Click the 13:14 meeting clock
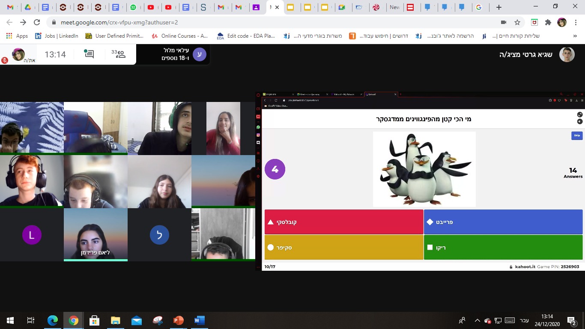Viewport: 585px width, 329px height. coord(55,54)
